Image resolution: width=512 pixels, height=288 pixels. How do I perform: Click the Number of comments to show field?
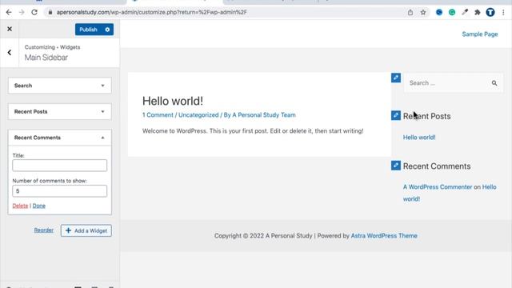pyautogui.click(x=60, y=191)
